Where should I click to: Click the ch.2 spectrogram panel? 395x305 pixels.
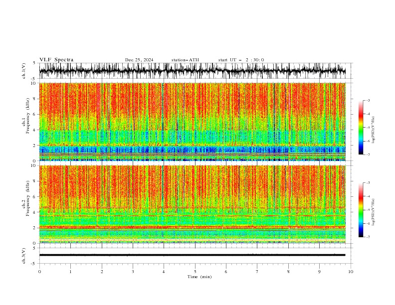[192, 204]
